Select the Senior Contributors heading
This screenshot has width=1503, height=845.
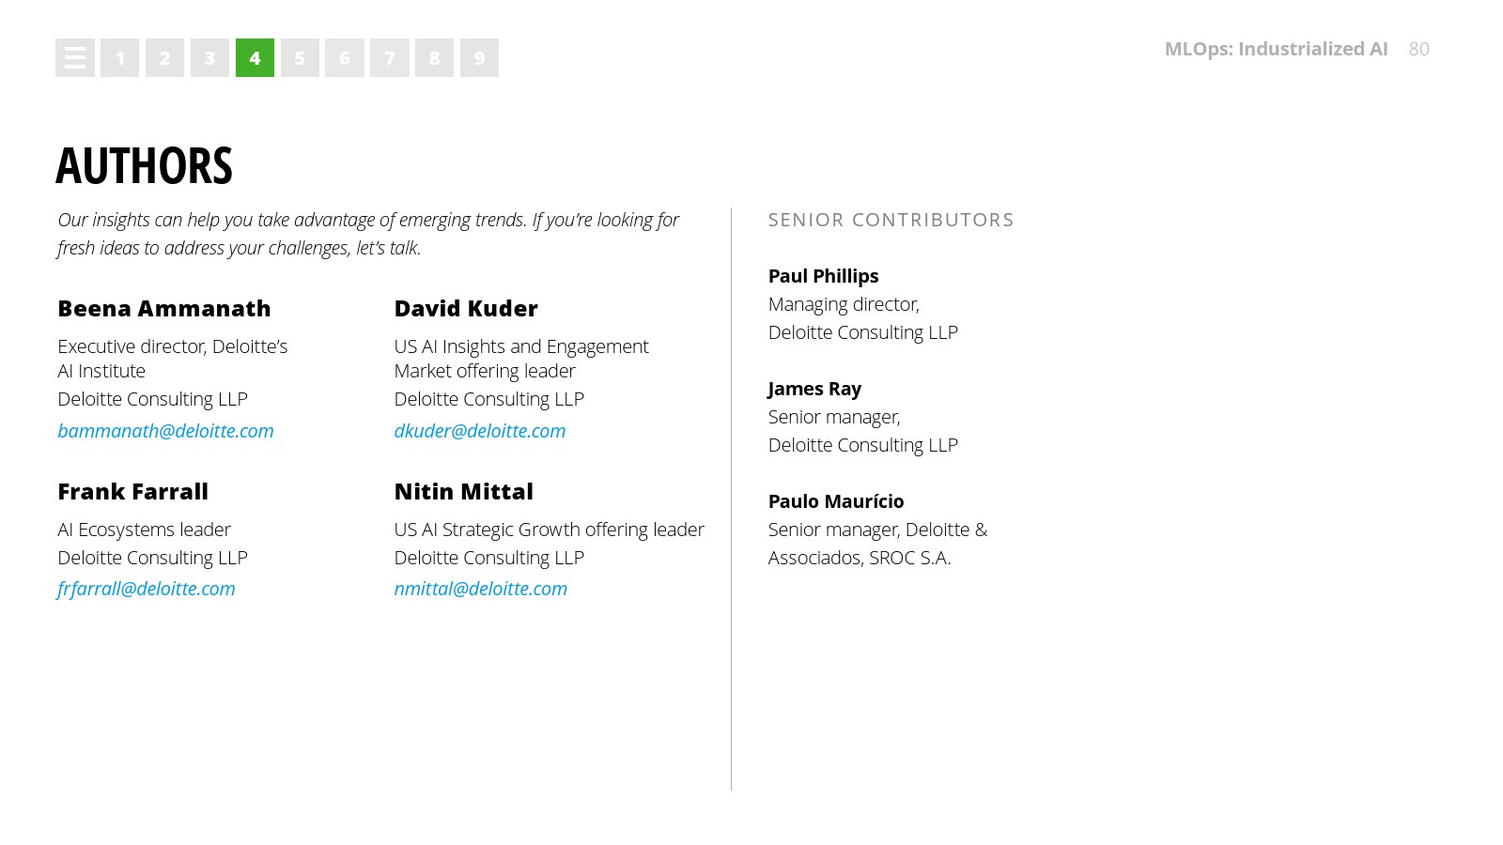[891, 220]
